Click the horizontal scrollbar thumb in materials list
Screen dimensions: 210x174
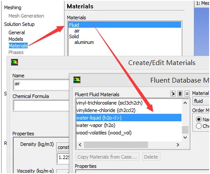[x=116, y=145]
